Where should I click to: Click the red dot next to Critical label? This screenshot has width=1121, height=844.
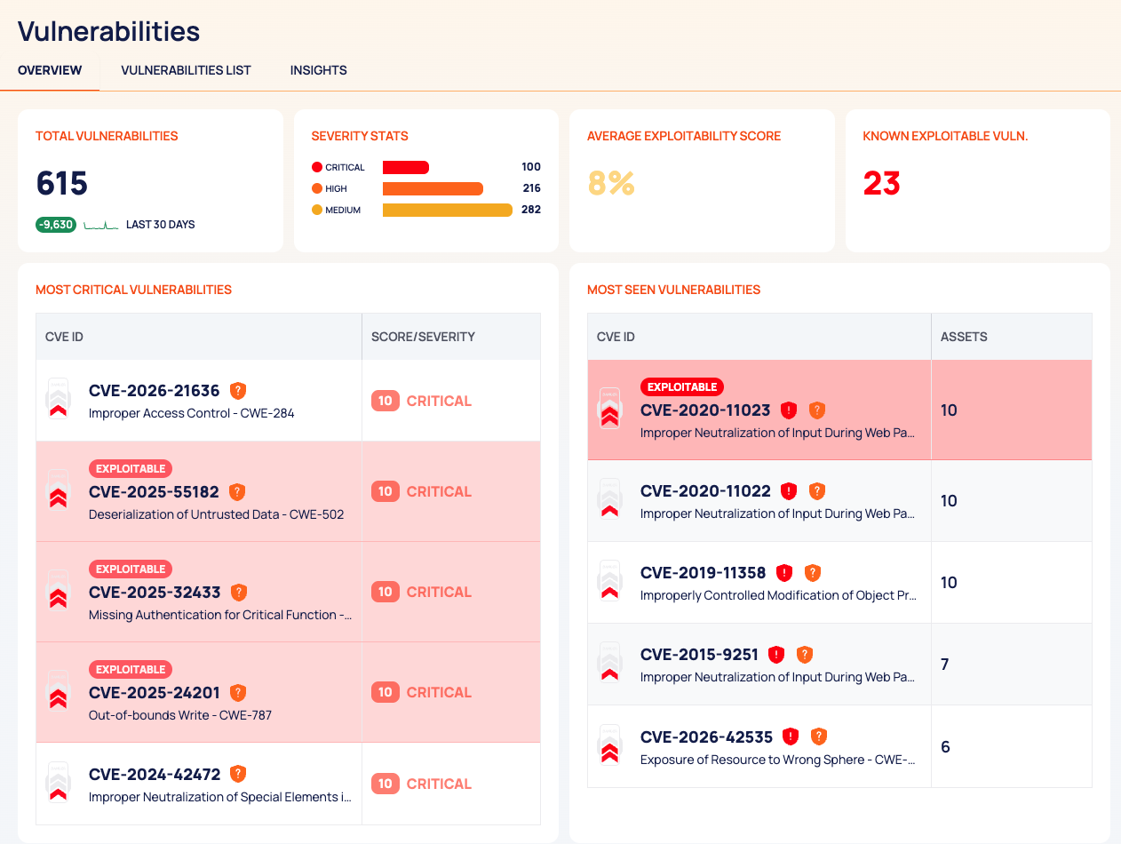coord(316,167)
